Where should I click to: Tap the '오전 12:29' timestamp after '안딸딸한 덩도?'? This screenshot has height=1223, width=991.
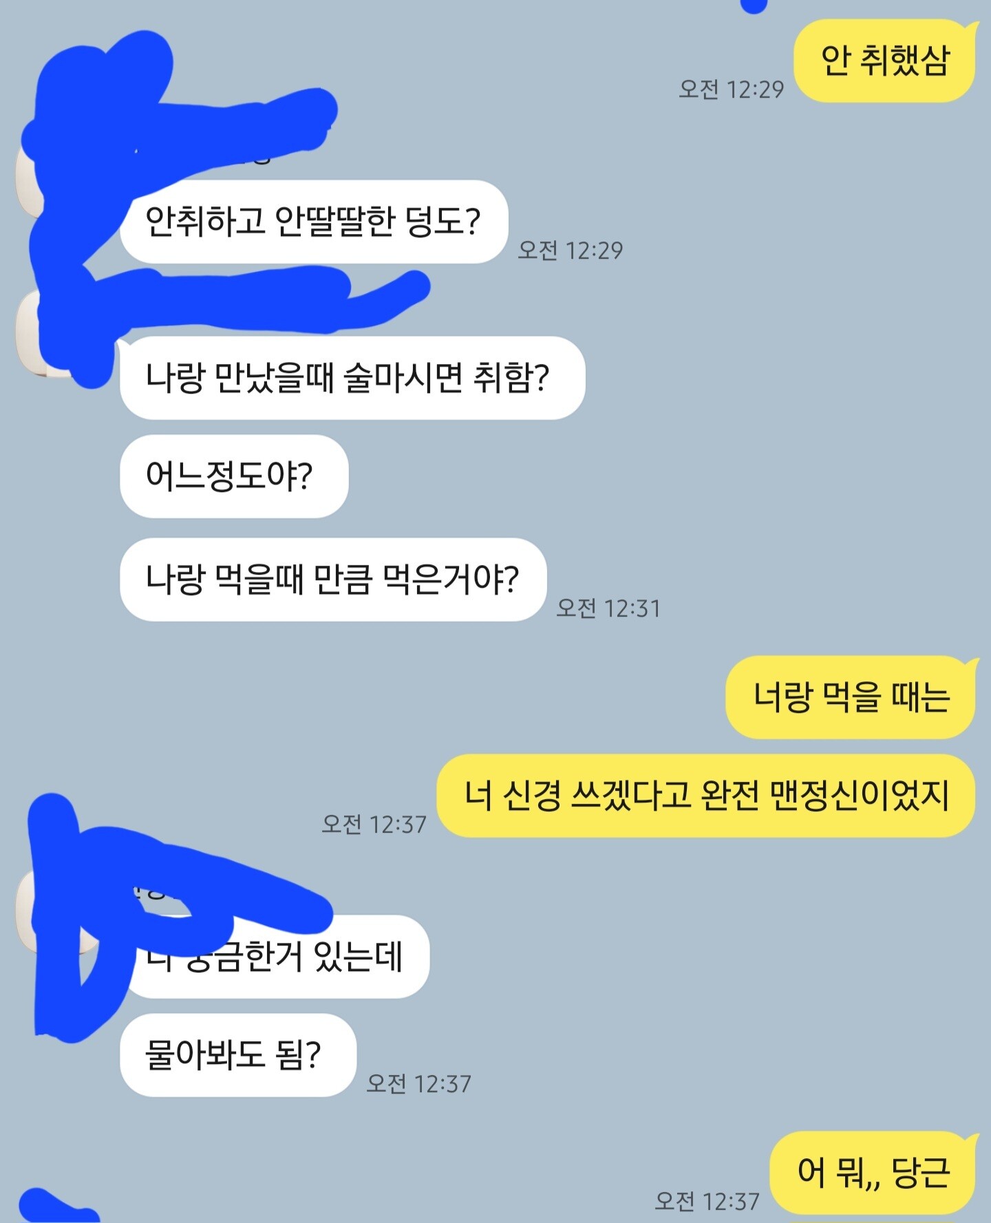pos(570,251)
